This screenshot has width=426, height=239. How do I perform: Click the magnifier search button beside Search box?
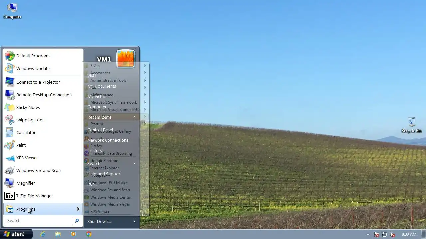point(77,221)
